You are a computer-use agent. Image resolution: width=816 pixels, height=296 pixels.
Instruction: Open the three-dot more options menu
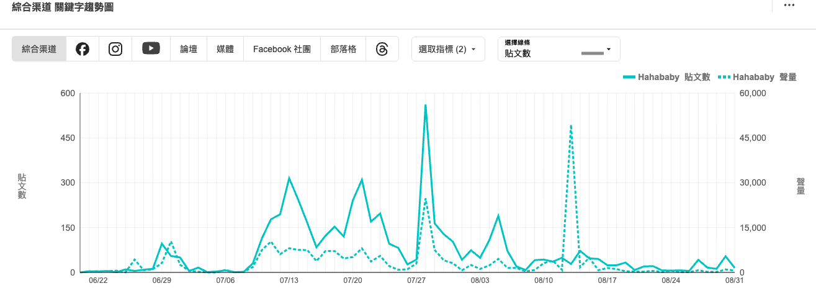tap(789, 6)
